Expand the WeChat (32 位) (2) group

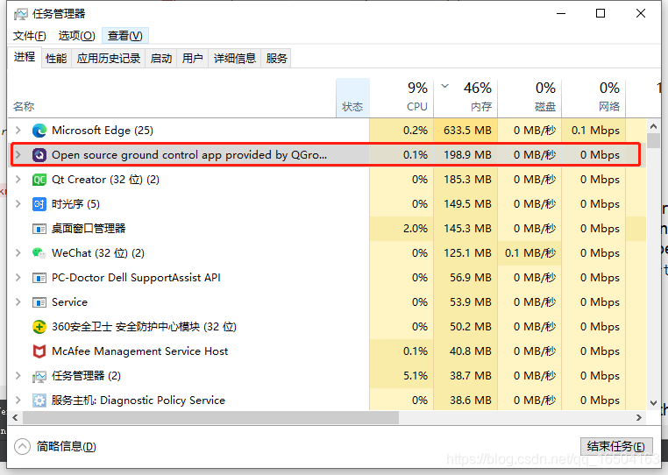pyautogui.click(x=18, y=253)
